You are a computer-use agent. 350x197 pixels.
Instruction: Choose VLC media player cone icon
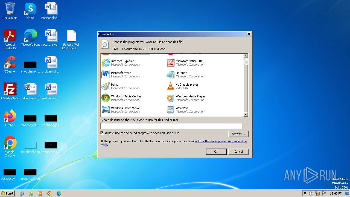(x=171, y=86)
